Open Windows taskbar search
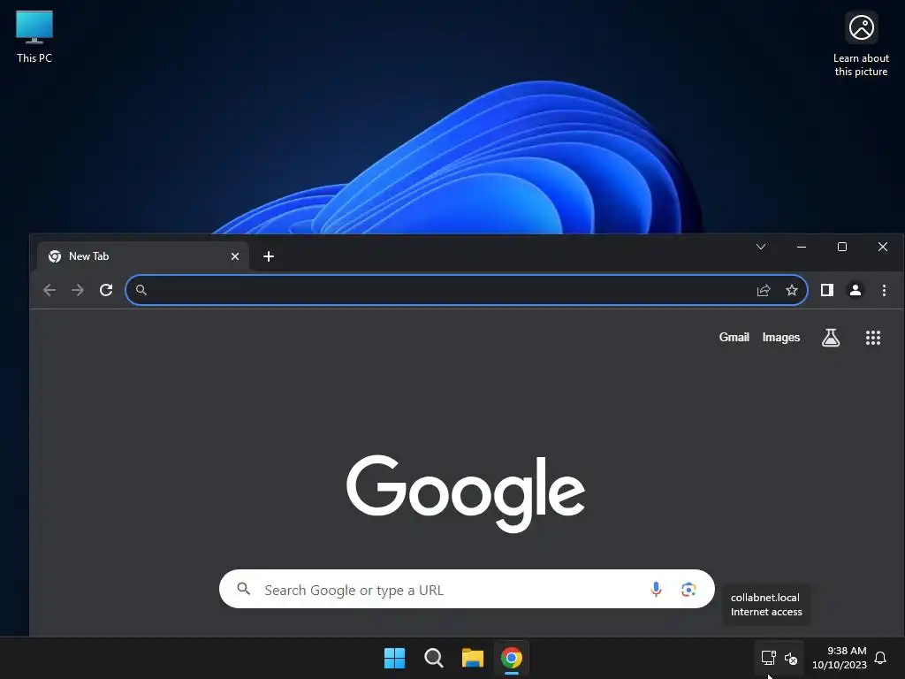The height and width of the screenshot is (679, 905). (433, 658)
